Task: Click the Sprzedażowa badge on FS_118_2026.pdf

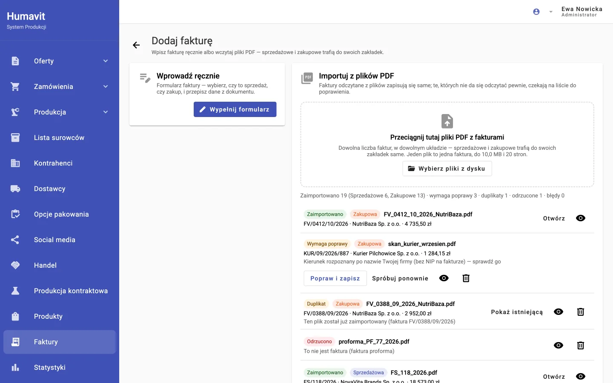Action: (369, 372)
